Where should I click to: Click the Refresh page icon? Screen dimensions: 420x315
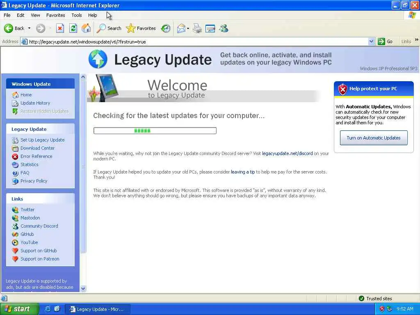73,28
